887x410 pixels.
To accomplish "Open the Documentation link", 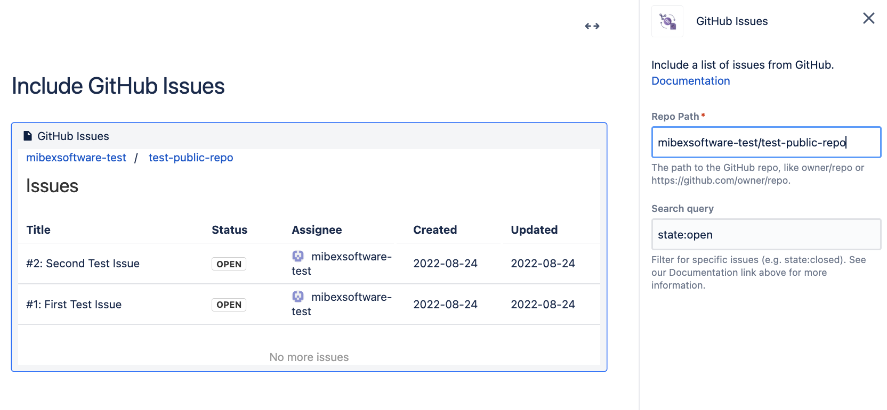I will click(x=690, y=81).
